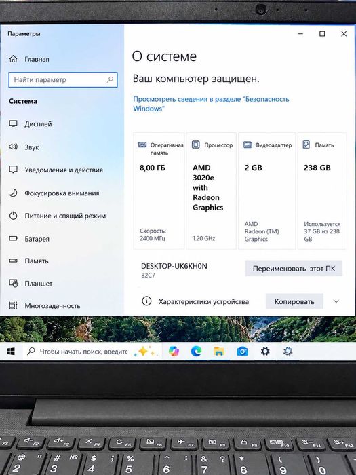Minimize the Параметры window
The image size is (356, 475).
(x=300, y=34)
